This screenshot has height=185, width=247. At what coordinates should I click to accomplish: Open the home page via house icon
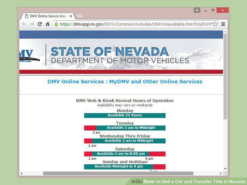pyautogui.click(x=47, y=24)
